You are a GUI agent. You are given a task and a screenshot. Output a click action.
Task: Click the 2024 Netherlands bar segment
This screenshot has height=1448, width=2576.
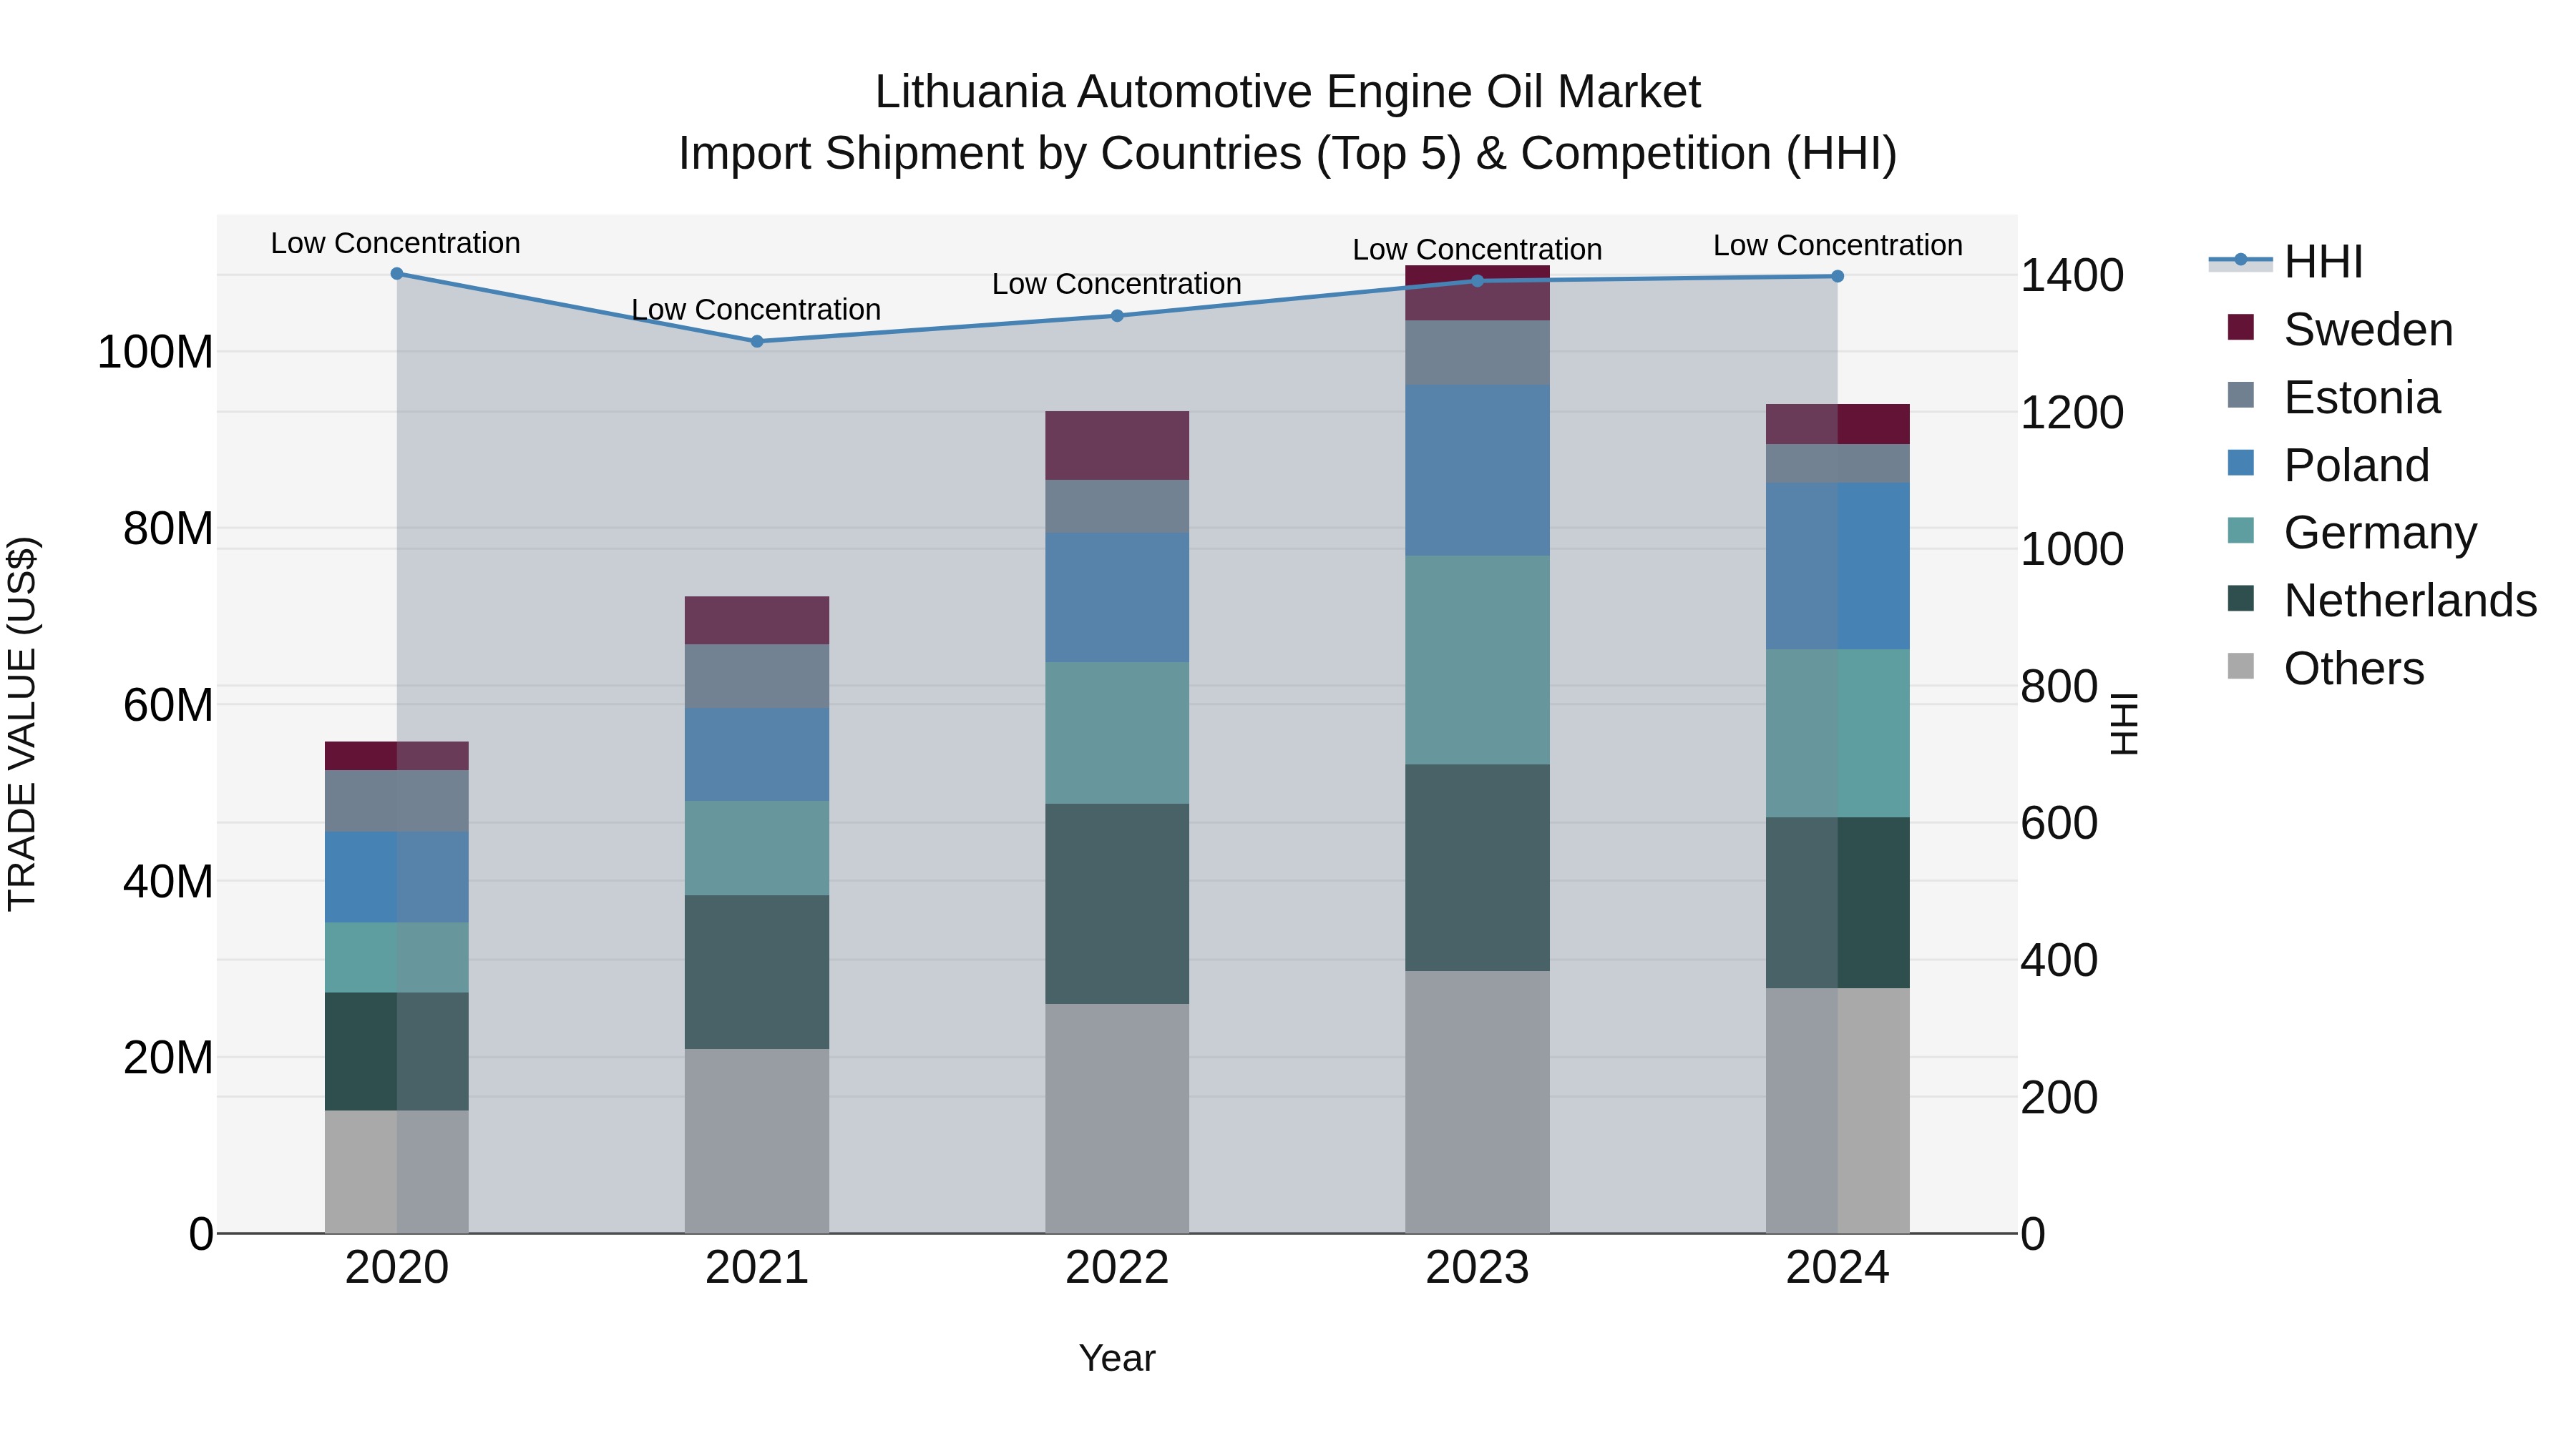1838,902
